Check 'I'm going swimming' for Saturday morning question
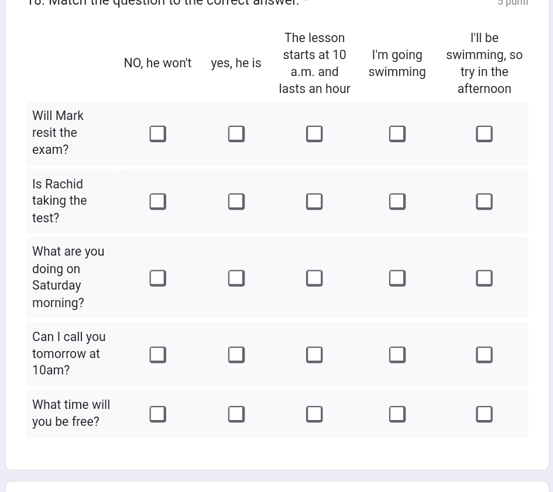Screen dimensions: 553x492 click(397, 278)
